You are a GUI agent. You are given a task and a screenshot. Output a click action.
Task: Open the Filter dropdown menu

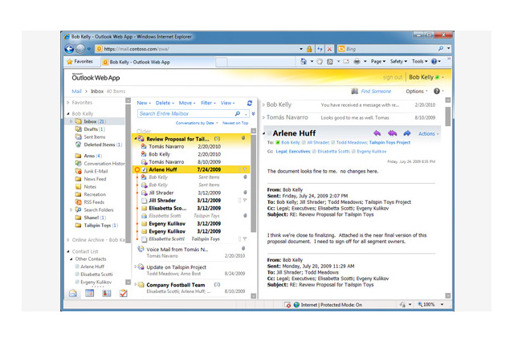pyautogui.click(x=208, y=103)
